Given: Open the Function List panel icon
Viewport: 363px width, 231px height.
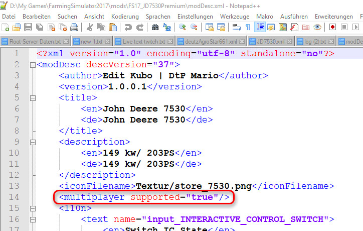Looking at the screenshot, I should 294,27.
